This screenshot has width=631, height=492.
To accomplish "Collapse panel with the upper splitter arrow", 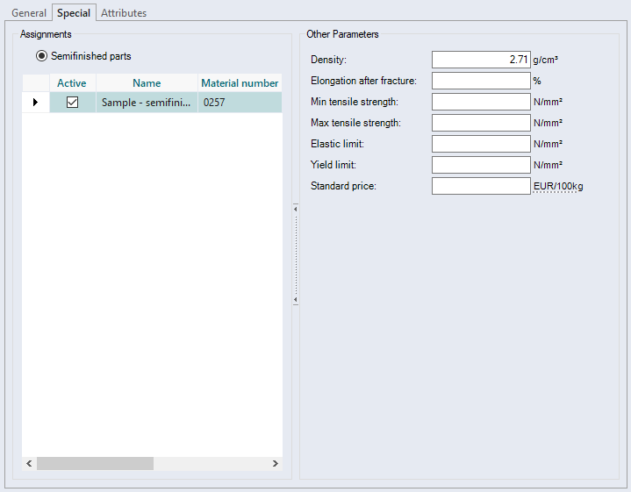I will pyautogui.click(x=296, y=209).
